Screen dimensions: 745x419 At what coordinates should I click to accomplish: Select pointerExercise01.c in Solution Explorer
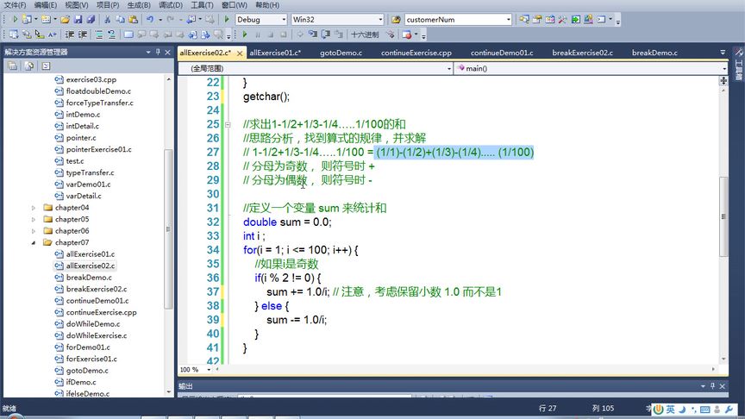pos(99,149)
